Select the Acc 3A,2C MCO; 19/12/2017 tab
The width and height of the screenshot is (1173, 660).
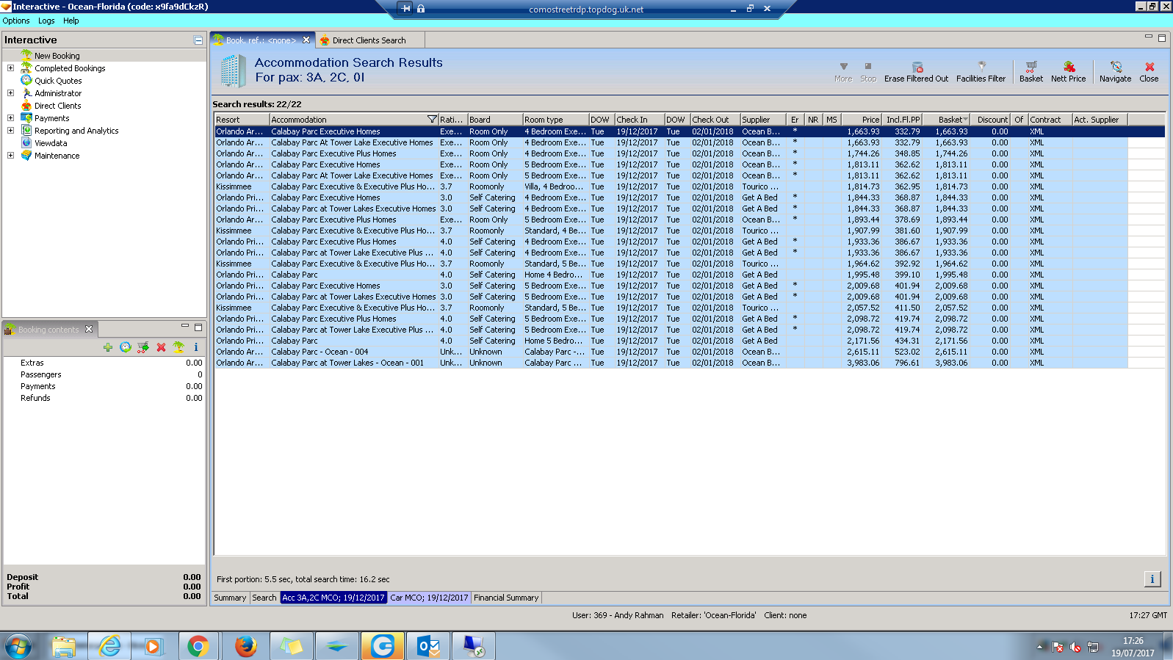333,598
